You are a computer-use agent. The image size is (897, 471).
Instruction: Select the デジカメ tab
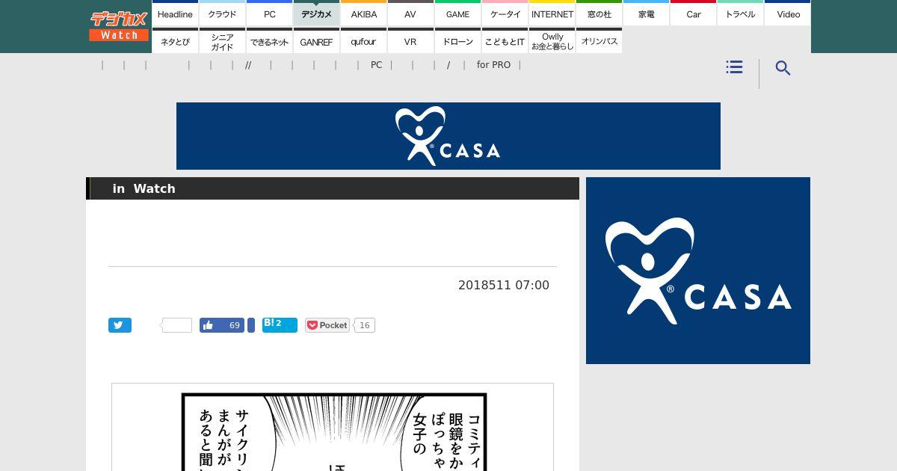point(316,13)
